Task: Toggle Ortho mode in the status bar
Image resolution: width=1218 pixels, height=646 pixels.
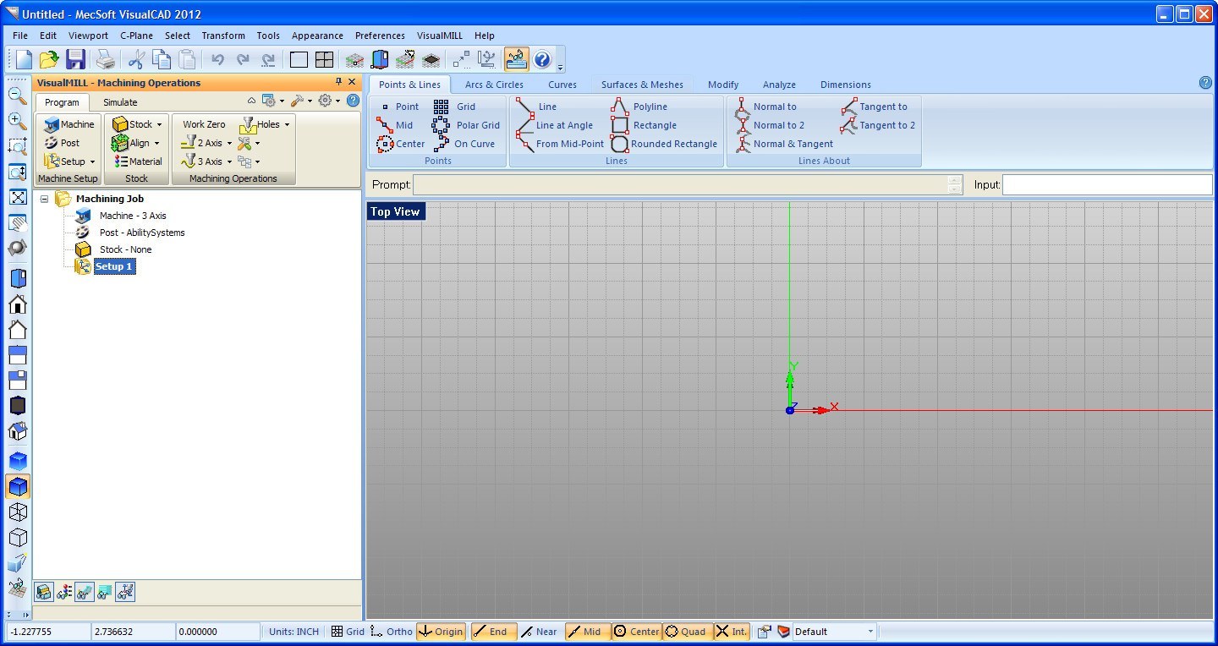Action: (393, 631)
